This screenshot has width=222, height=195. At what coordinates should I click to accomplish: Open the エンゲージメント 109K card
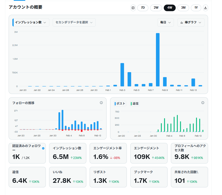pyautogui.click(x=149, y=153)
